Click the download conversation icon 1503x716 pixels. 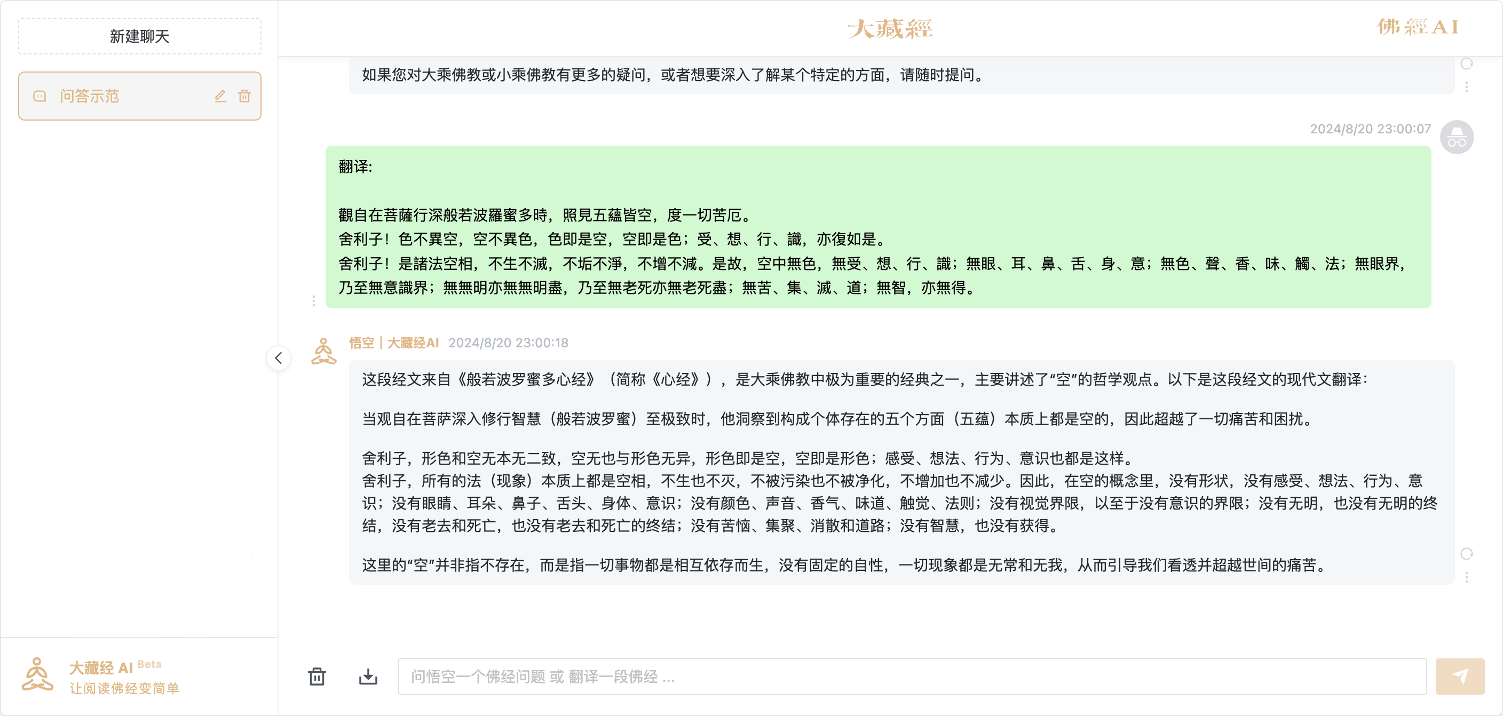point(368,677)
